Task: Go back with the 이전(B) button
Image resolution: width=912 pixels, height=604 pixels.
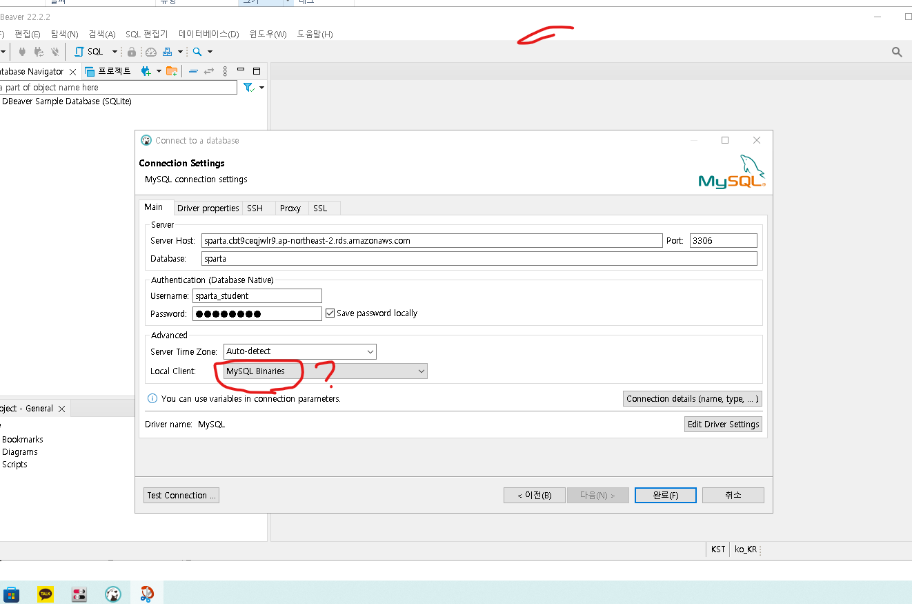Action: (x=535, y=496)
